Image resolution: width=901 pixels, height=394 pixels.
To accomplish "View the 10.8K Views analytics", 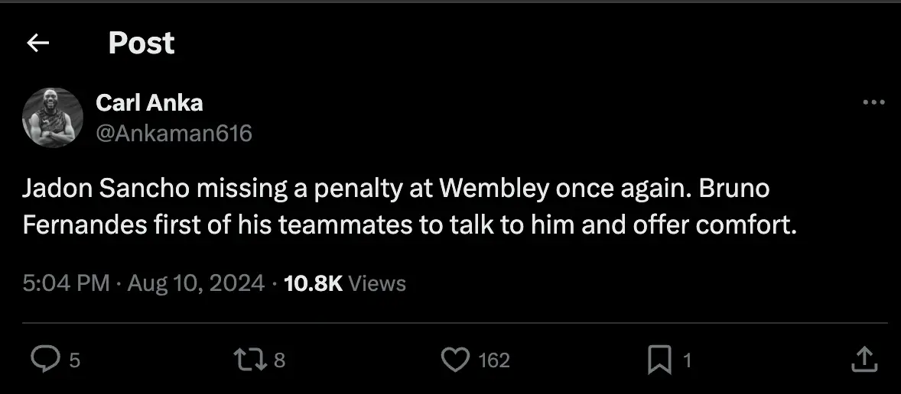I will pos(344,283).
